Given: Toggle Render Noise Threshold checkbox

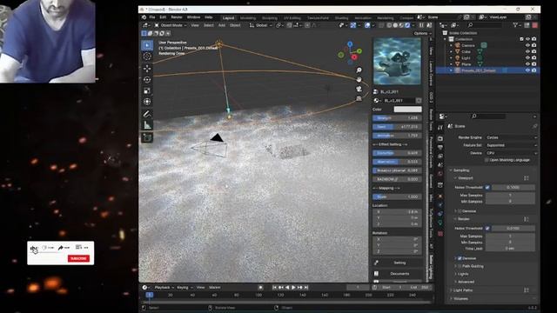Looking at the screenshot, I should click(x=487, y=228).
